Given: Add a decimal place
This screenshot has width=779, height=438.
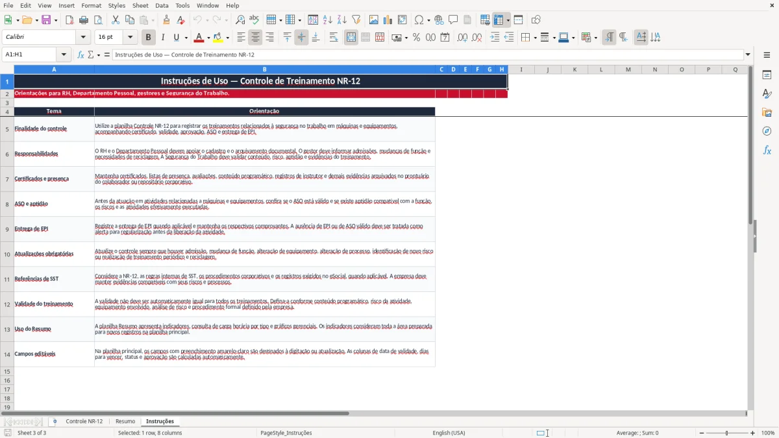Looking at the screenshot, I should tap(462, 38).
